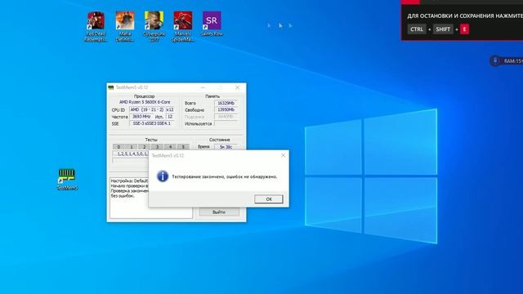The image size is (523, 294).
Task: Click the SHIFT key hint in overlay
Action: tap(443, 29)
